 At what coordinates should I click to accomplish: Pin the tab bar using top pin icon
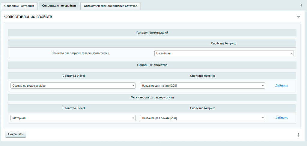[x=301, y=5]
